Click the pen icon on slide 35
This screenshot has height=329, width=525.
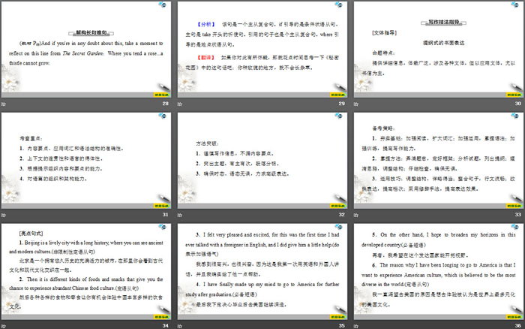point(340,309)
